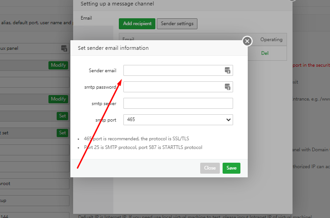Click the 'Port 25 is SMTP protocol' note text

point(143,147)
